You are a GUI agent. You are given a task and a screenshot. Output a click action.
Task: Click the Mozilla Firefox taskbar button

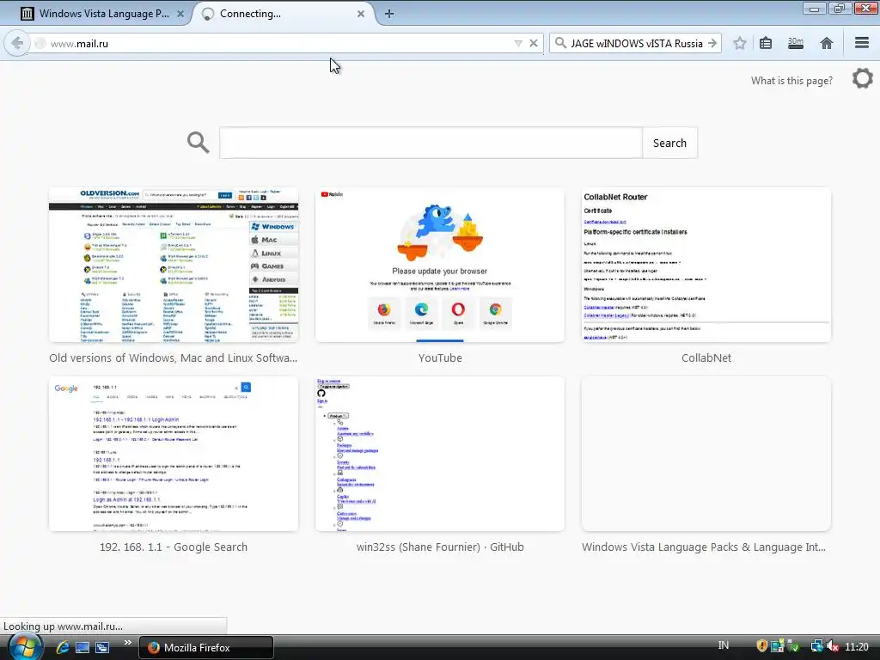tap(206, 647)
